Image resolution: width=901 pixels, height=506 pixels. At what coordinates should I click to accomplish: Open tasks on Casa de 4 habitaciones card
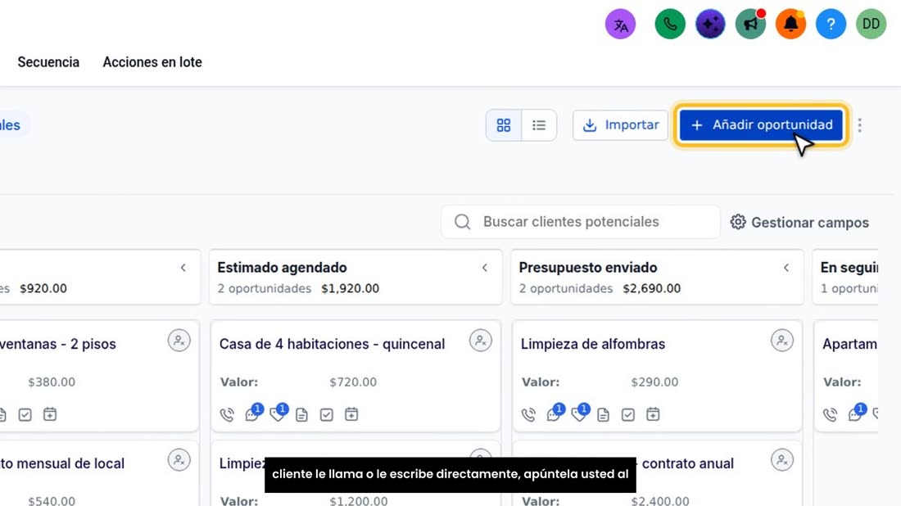326,414
